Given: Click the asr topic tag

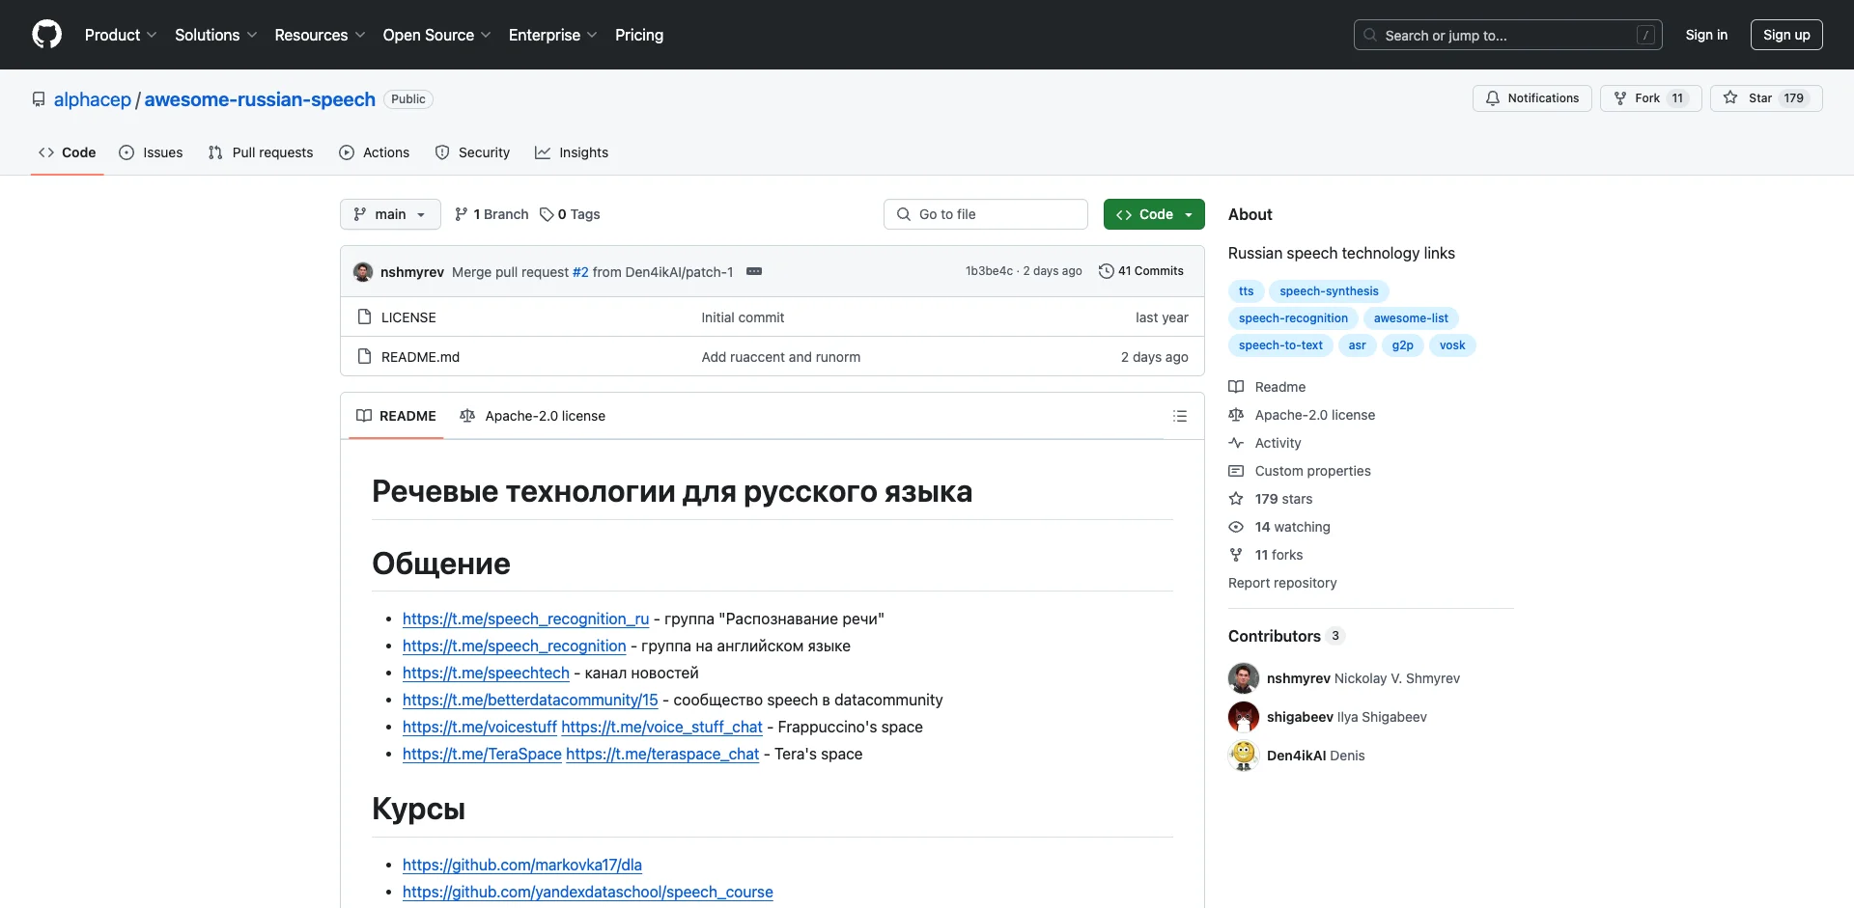Looking at the screenshot, I should 1358,345.
